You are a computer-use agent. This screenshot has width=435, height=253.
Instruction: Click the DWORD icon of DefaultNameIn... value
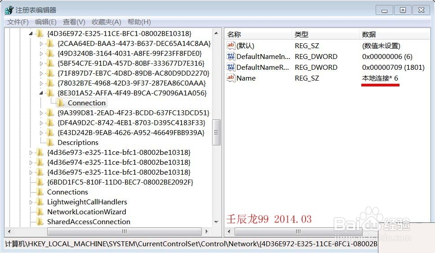click(231, 56)
